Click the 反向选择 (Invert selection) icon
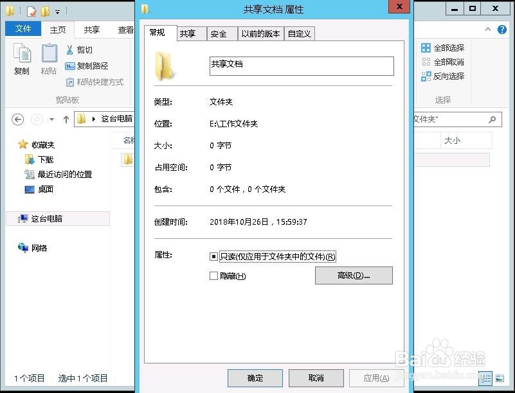Screen dimensions: 515x393 point(426,75)
